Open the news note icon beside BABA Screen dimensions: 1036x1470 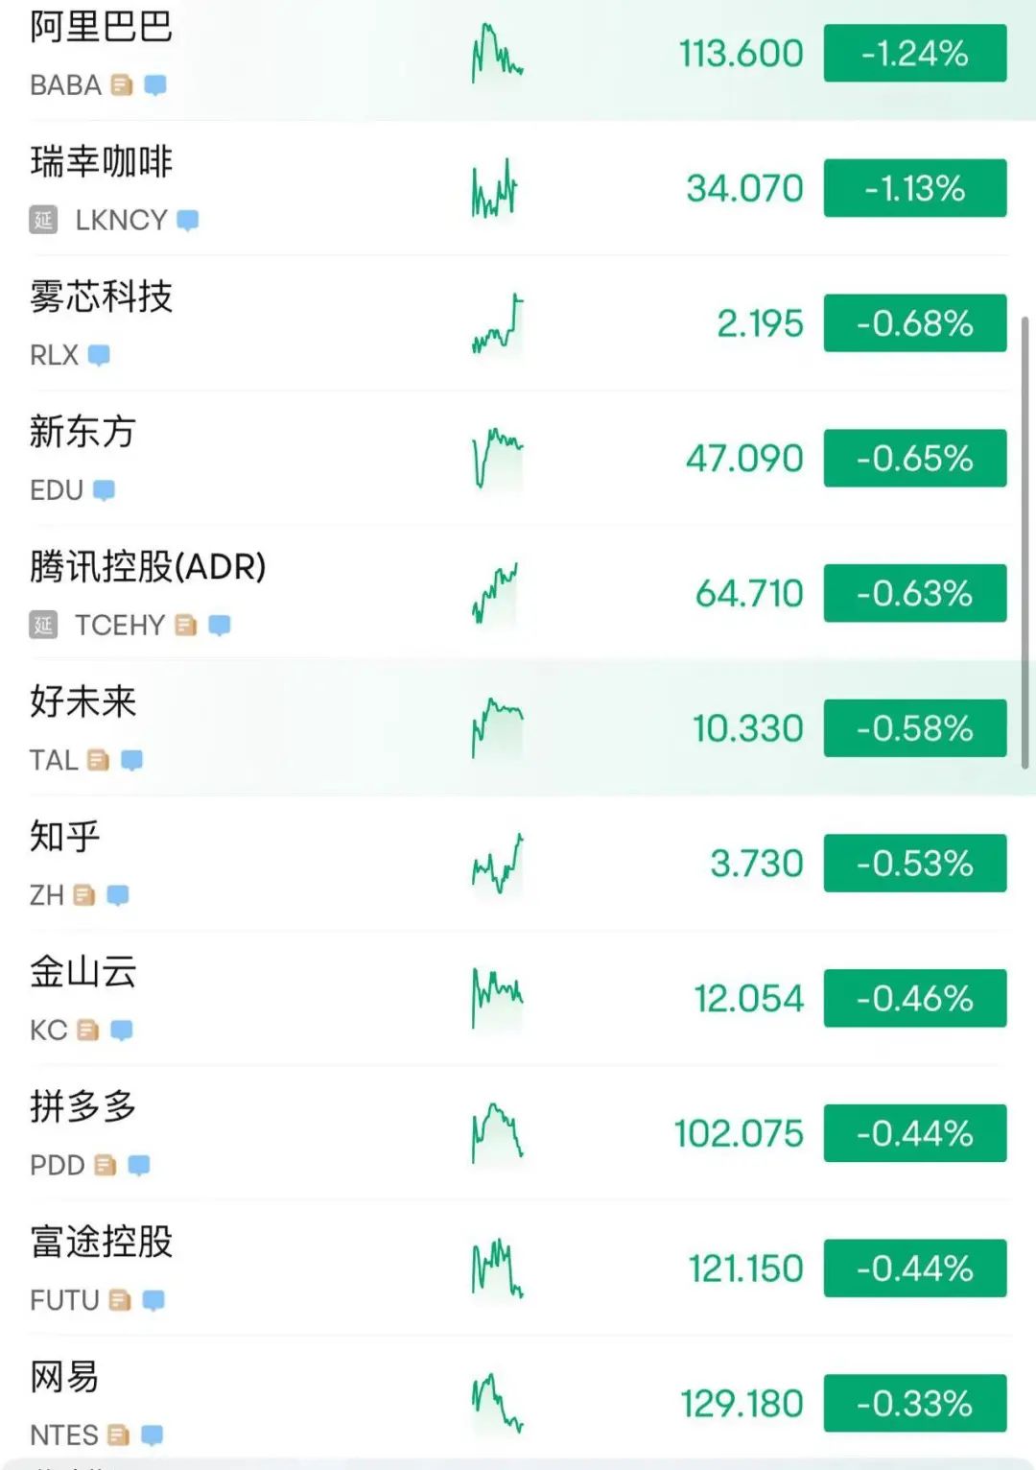pos(122,85)
